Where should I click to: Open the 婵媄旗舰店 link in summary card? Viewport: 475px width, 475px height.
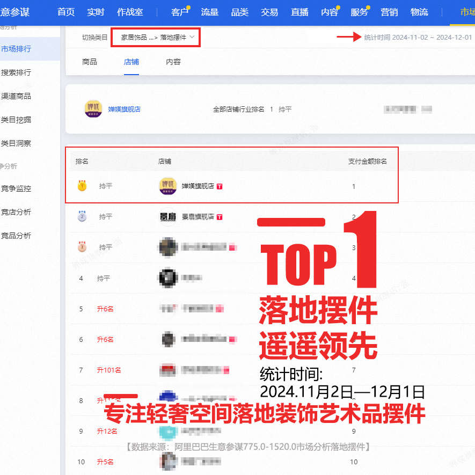click(x=124, y=109)
